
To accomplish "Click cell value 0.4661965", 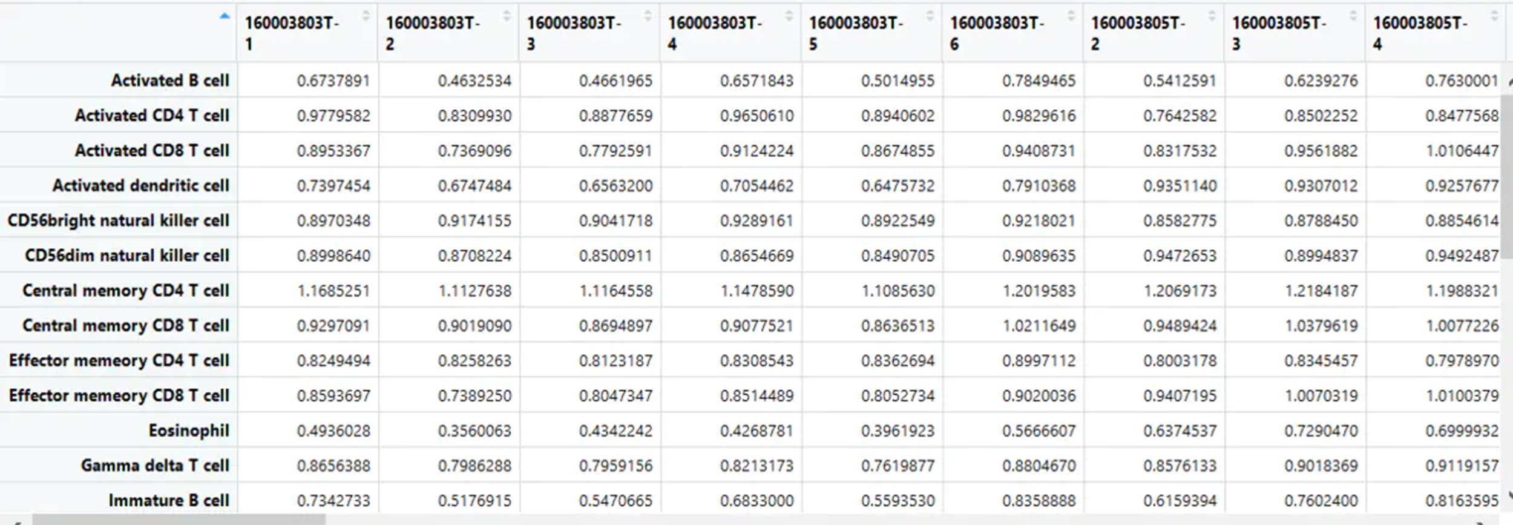I will tap(615, 81).
